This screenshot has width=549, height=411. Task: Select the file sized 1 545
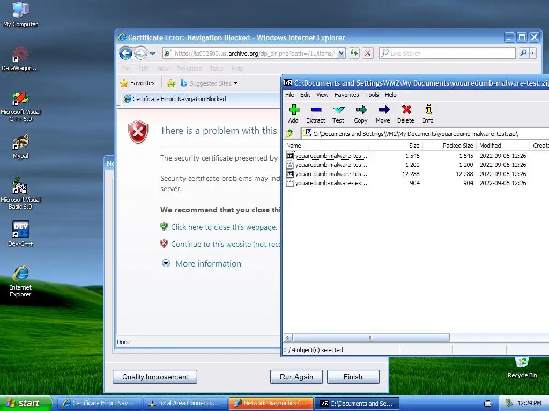327,156
